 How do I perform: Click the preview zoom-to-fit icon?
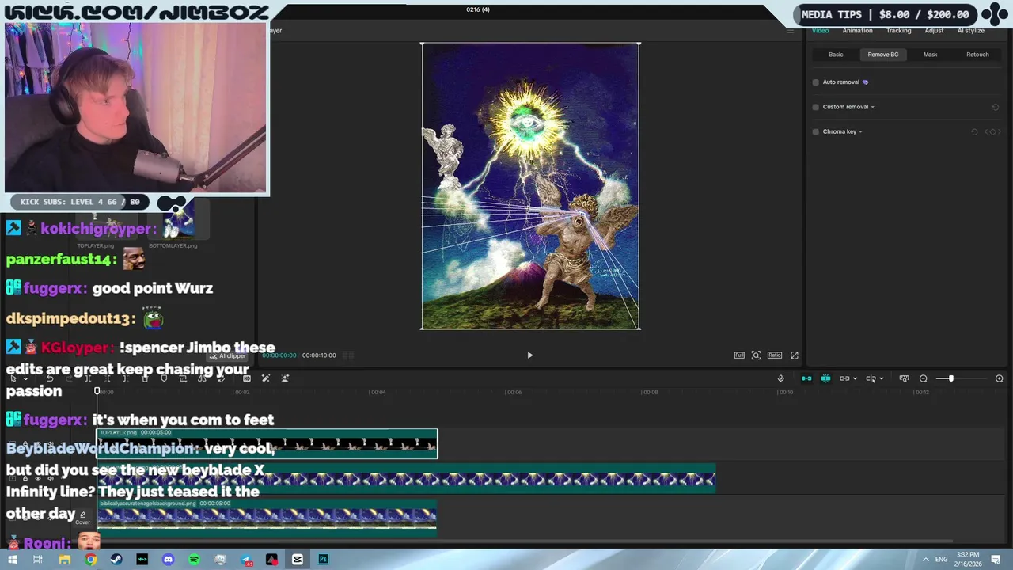756,355
